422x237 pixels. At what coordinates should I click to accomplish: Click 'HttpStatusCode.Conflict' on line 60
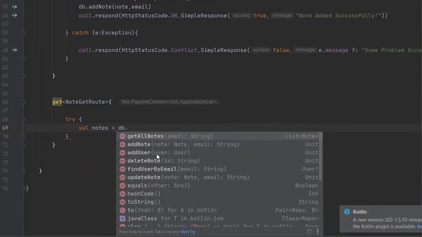[160, 50]
